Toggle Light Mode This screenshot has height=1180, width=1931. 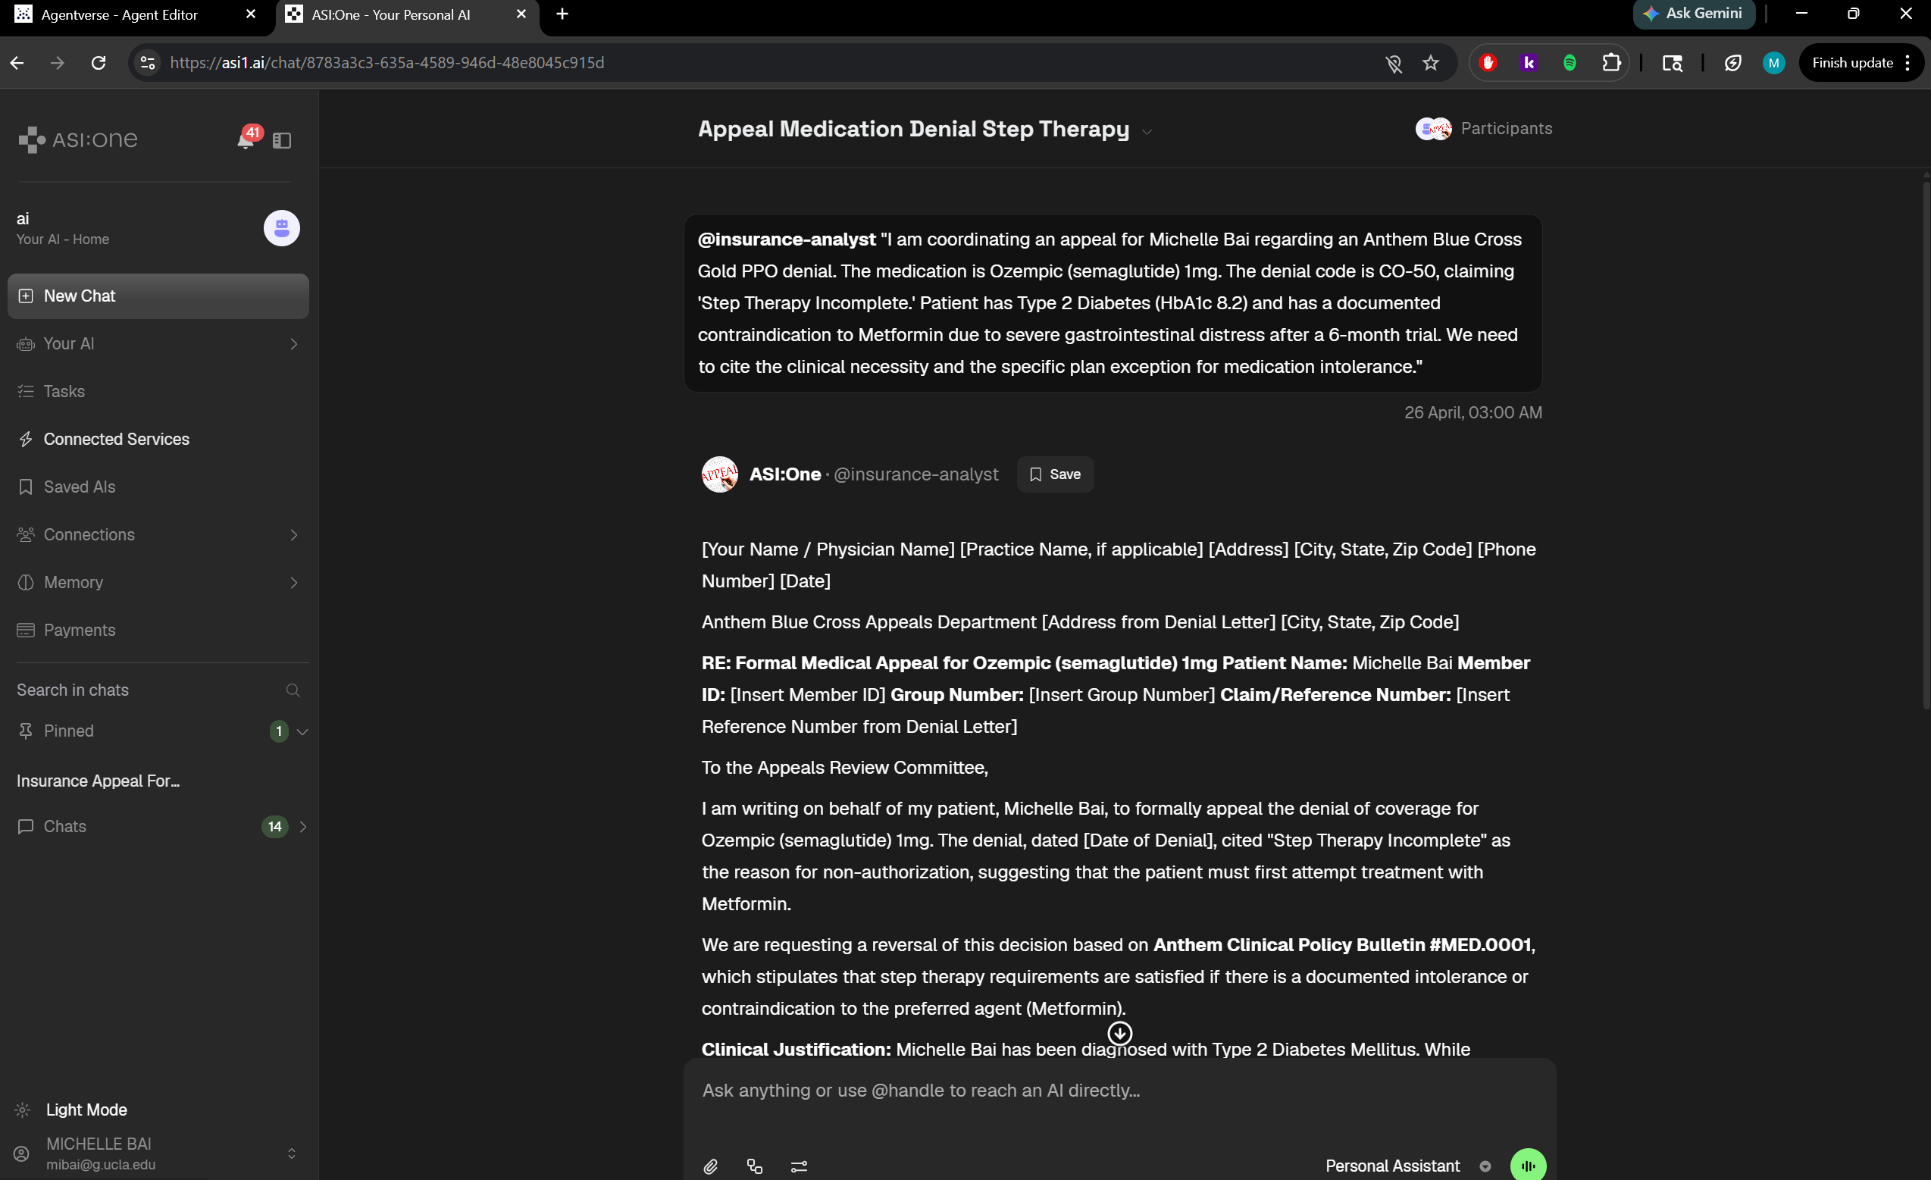pos(86,1109)
